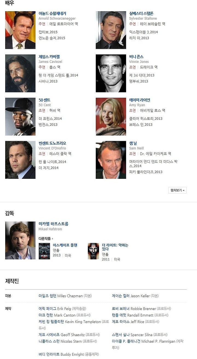Open the 빈센트 도노프리오 actor link

coord(52,143)
